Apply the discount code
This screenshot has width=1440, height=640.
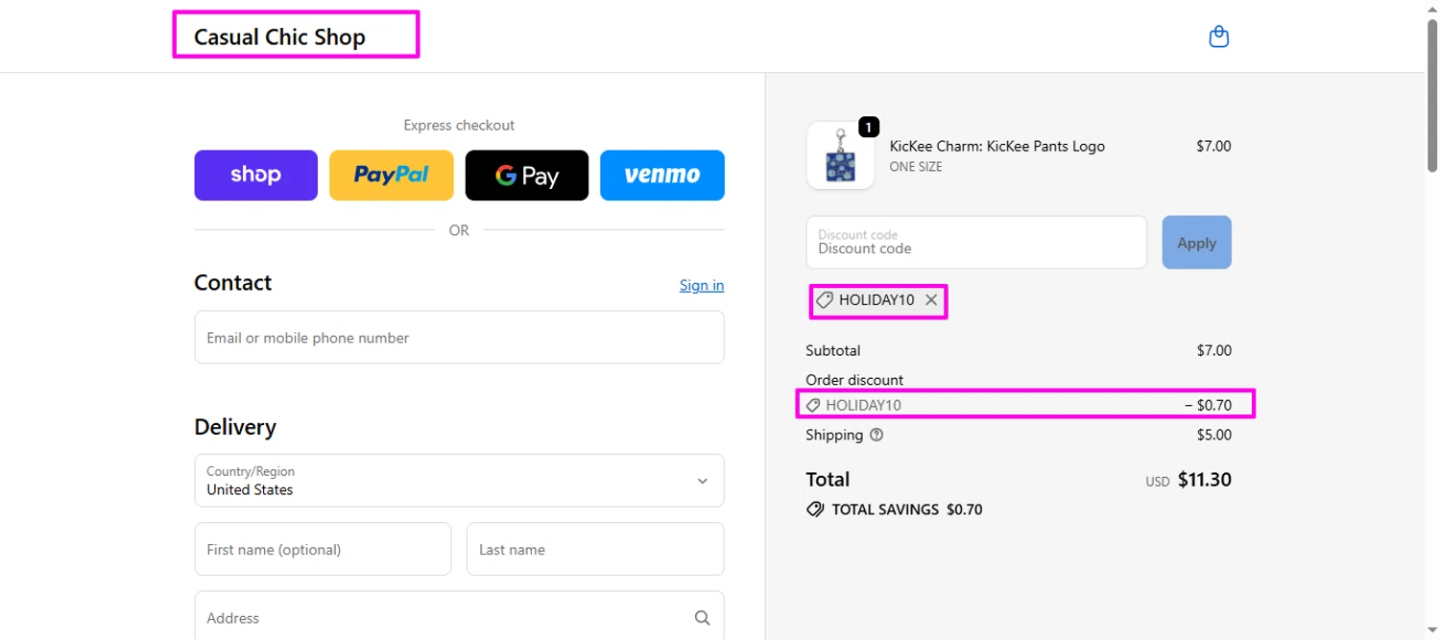point(1196,243)
